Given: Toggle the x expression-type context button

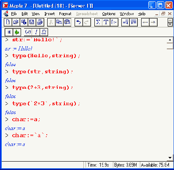Looking at the screenshot, I should pyautogui.click(x=9, y=32).
